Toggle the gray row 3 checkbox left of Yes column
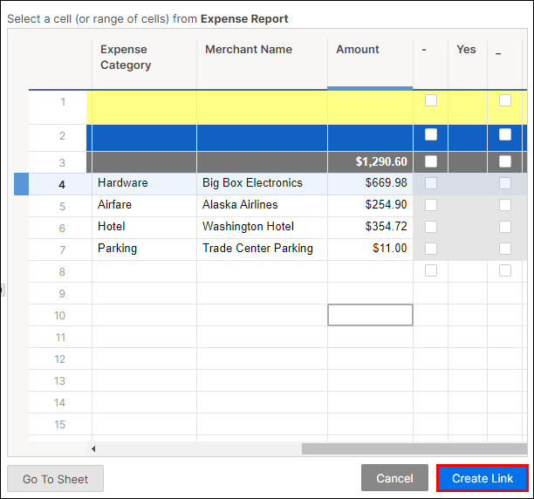The height and width of the screenshot is (499, 534). pyautogui.click(x=430, y=161)
